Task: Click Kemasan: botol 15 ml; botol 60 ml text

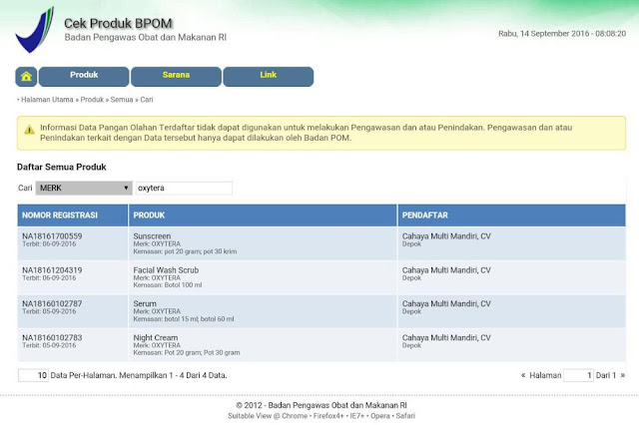Action: coord(184,319)
